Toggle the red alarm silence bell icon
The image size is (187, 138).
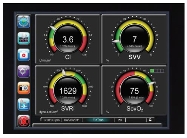point(24,121)
